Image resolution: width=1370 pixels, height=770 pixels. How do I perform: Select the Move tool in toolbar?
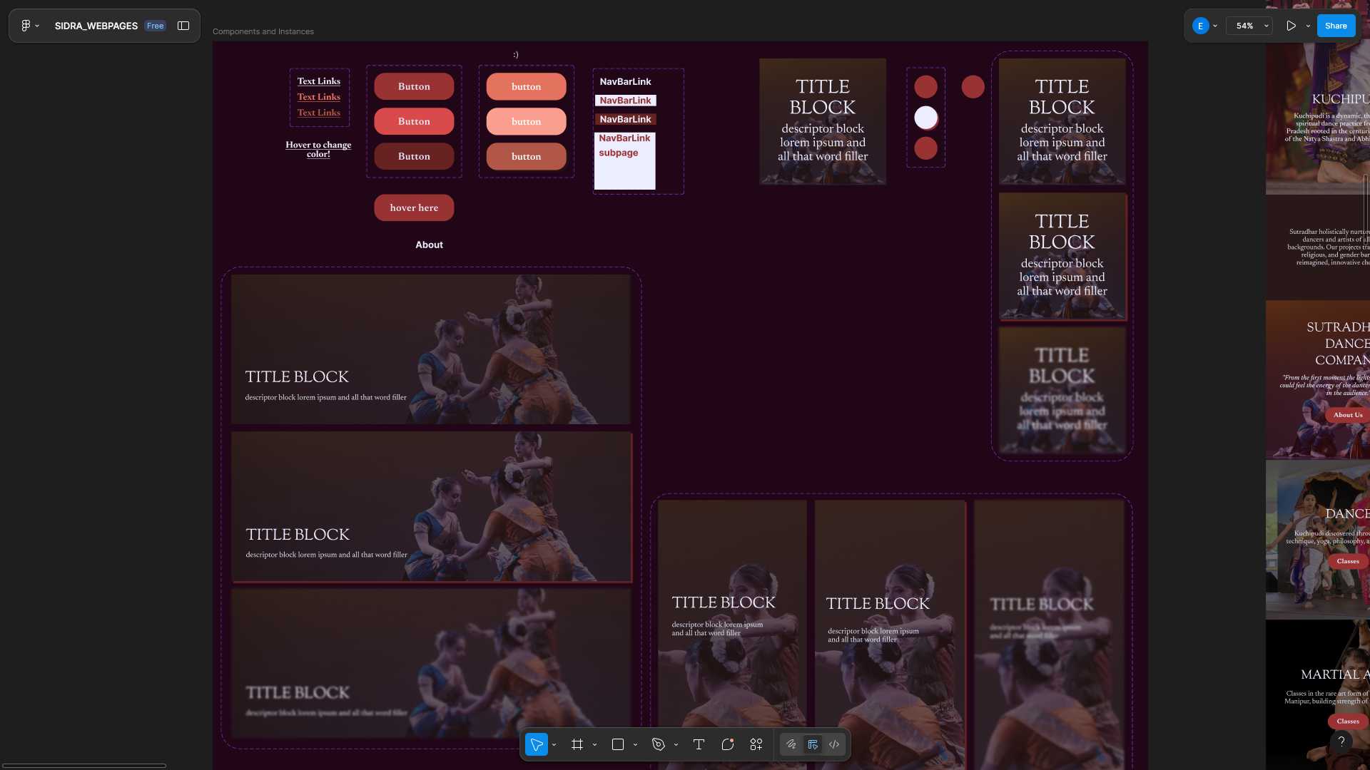pyautogui.click(x=537, y=744)
